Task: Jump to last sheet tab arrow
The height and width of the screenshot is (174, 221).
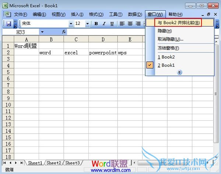Action: [x=22, y=163]
